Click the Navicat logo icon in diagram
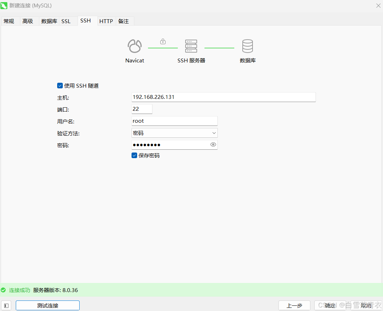383x311 pixels. pyautogui.click(x=135, y=46)
